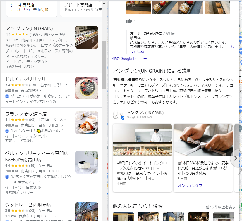The width and height of the screenshot is (242, 221).
Task: Open 他の Google レビュー link
Action: coord(130,58)
